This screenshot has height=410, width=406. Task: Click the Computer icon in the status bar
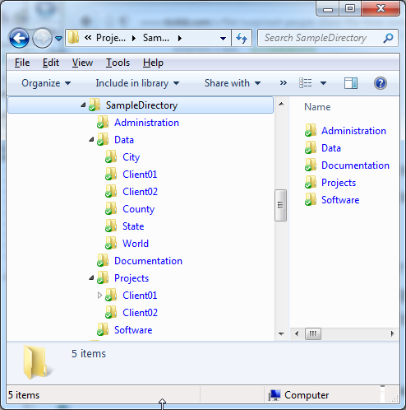coord(275,395)
